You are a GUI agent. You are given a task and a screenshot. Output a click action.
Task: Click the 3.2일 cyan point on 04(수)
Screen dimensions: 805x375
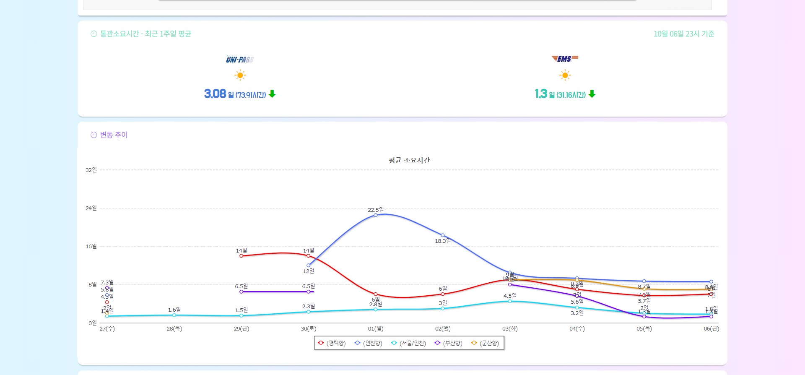[577, 307]
